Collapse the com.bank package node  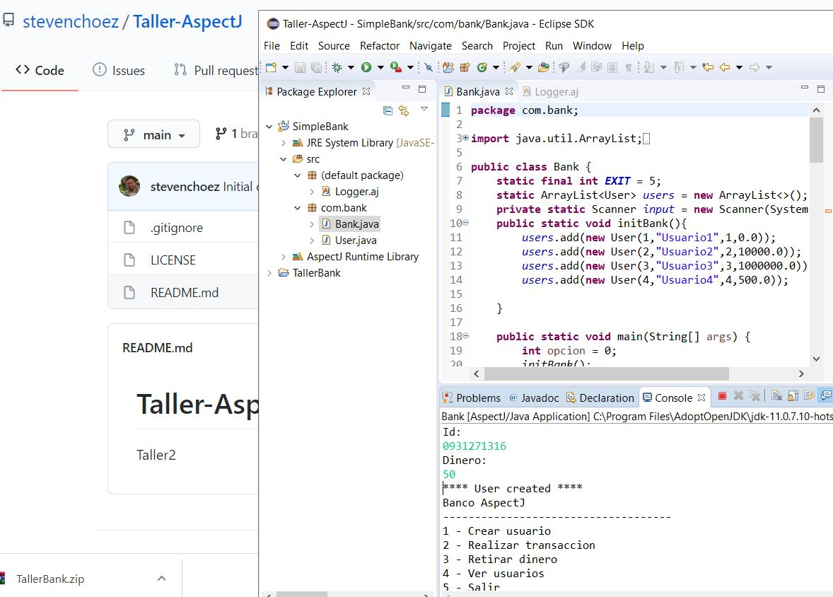[298, 208]
